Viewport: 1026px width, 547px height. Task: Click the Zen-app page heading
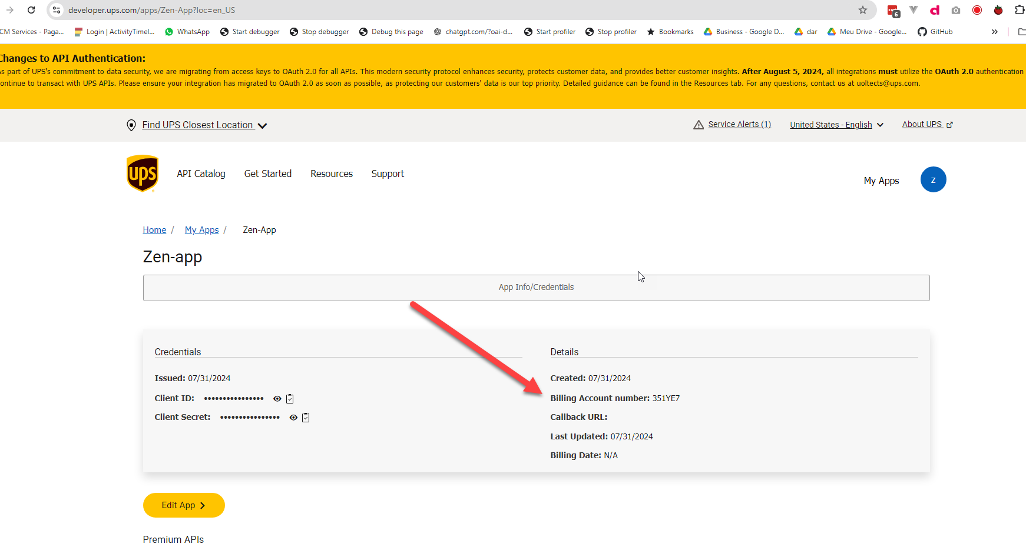click(x=173, y=257)
